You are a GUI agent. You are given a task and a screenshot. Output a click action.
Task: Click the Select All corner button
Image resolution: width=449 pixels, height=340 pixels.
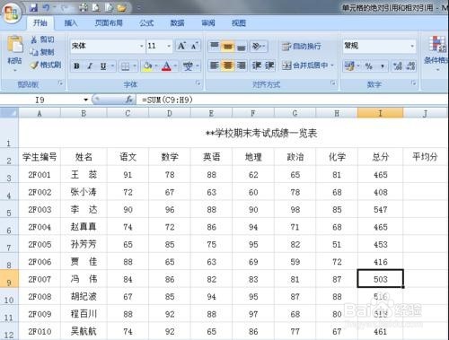9,113
